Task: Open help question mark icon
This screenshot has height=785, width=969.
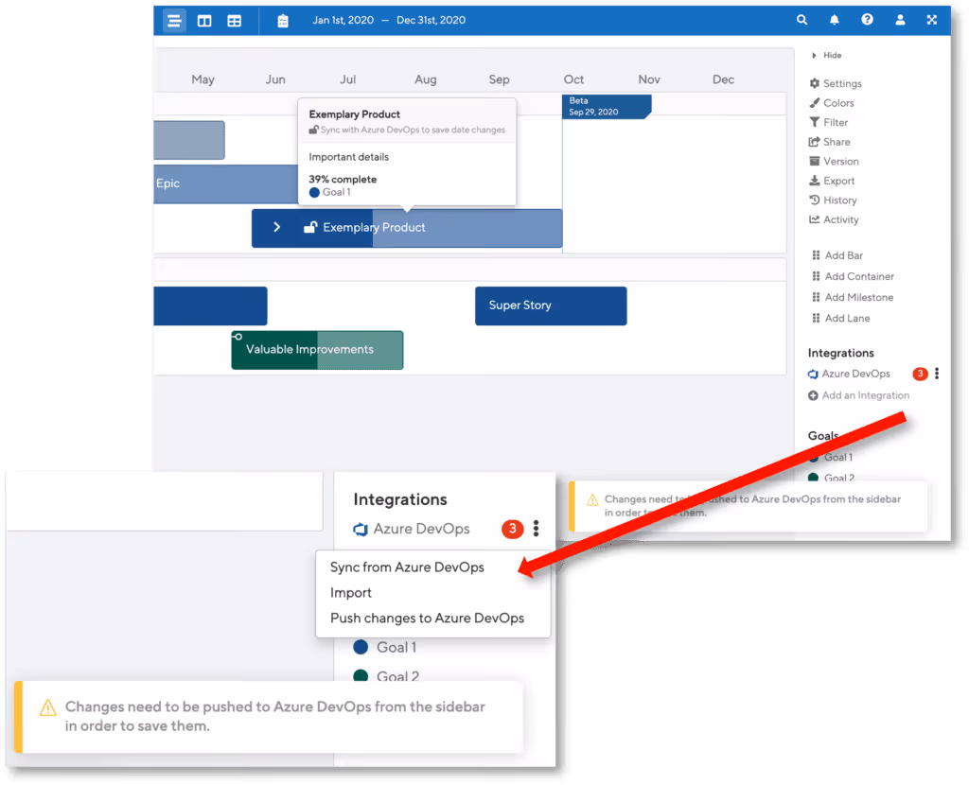Action: (x=867, y=20)
